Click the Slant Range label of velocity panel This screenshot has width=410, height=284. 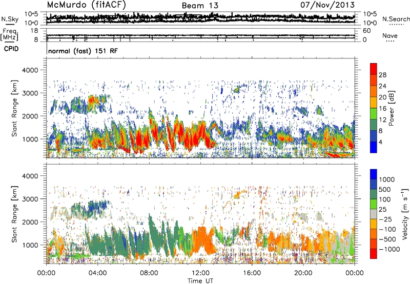pos(14,214)
